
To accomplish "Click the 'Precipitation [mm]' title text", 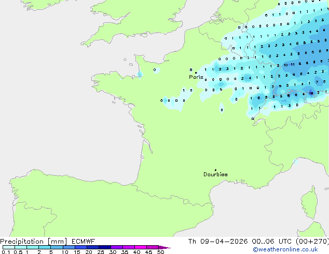I will 34,242.
